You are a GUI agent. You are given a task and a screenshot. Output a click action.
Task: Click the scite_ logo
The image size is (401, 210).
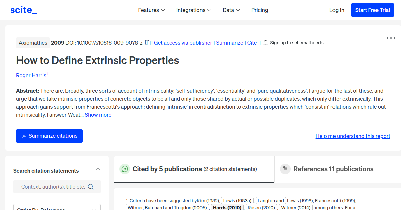click(24, 10)
